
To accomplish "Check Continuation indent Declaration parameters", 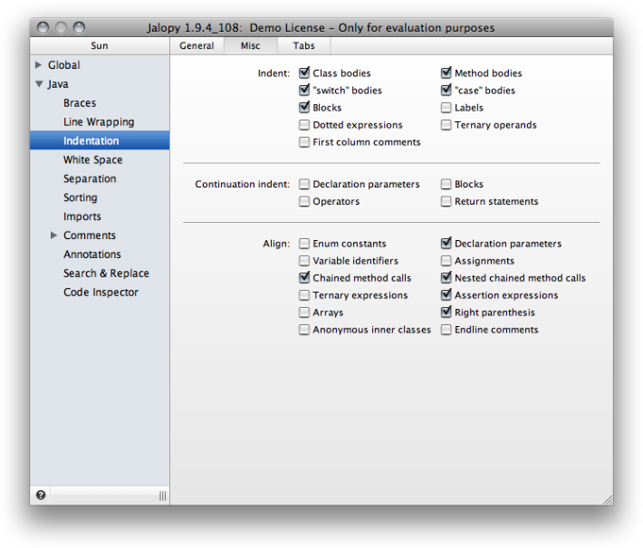I will point(304,184).
